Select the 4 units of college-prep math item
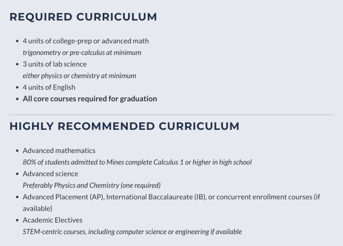The width and height of the screenshot is (343, 246). click(x=86, y=41)
